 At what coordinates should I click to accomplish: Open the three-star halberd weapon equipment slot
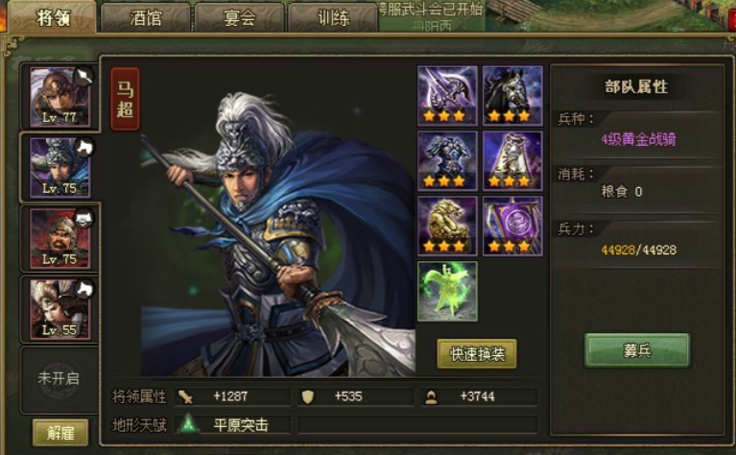click(x=447, y=96)
